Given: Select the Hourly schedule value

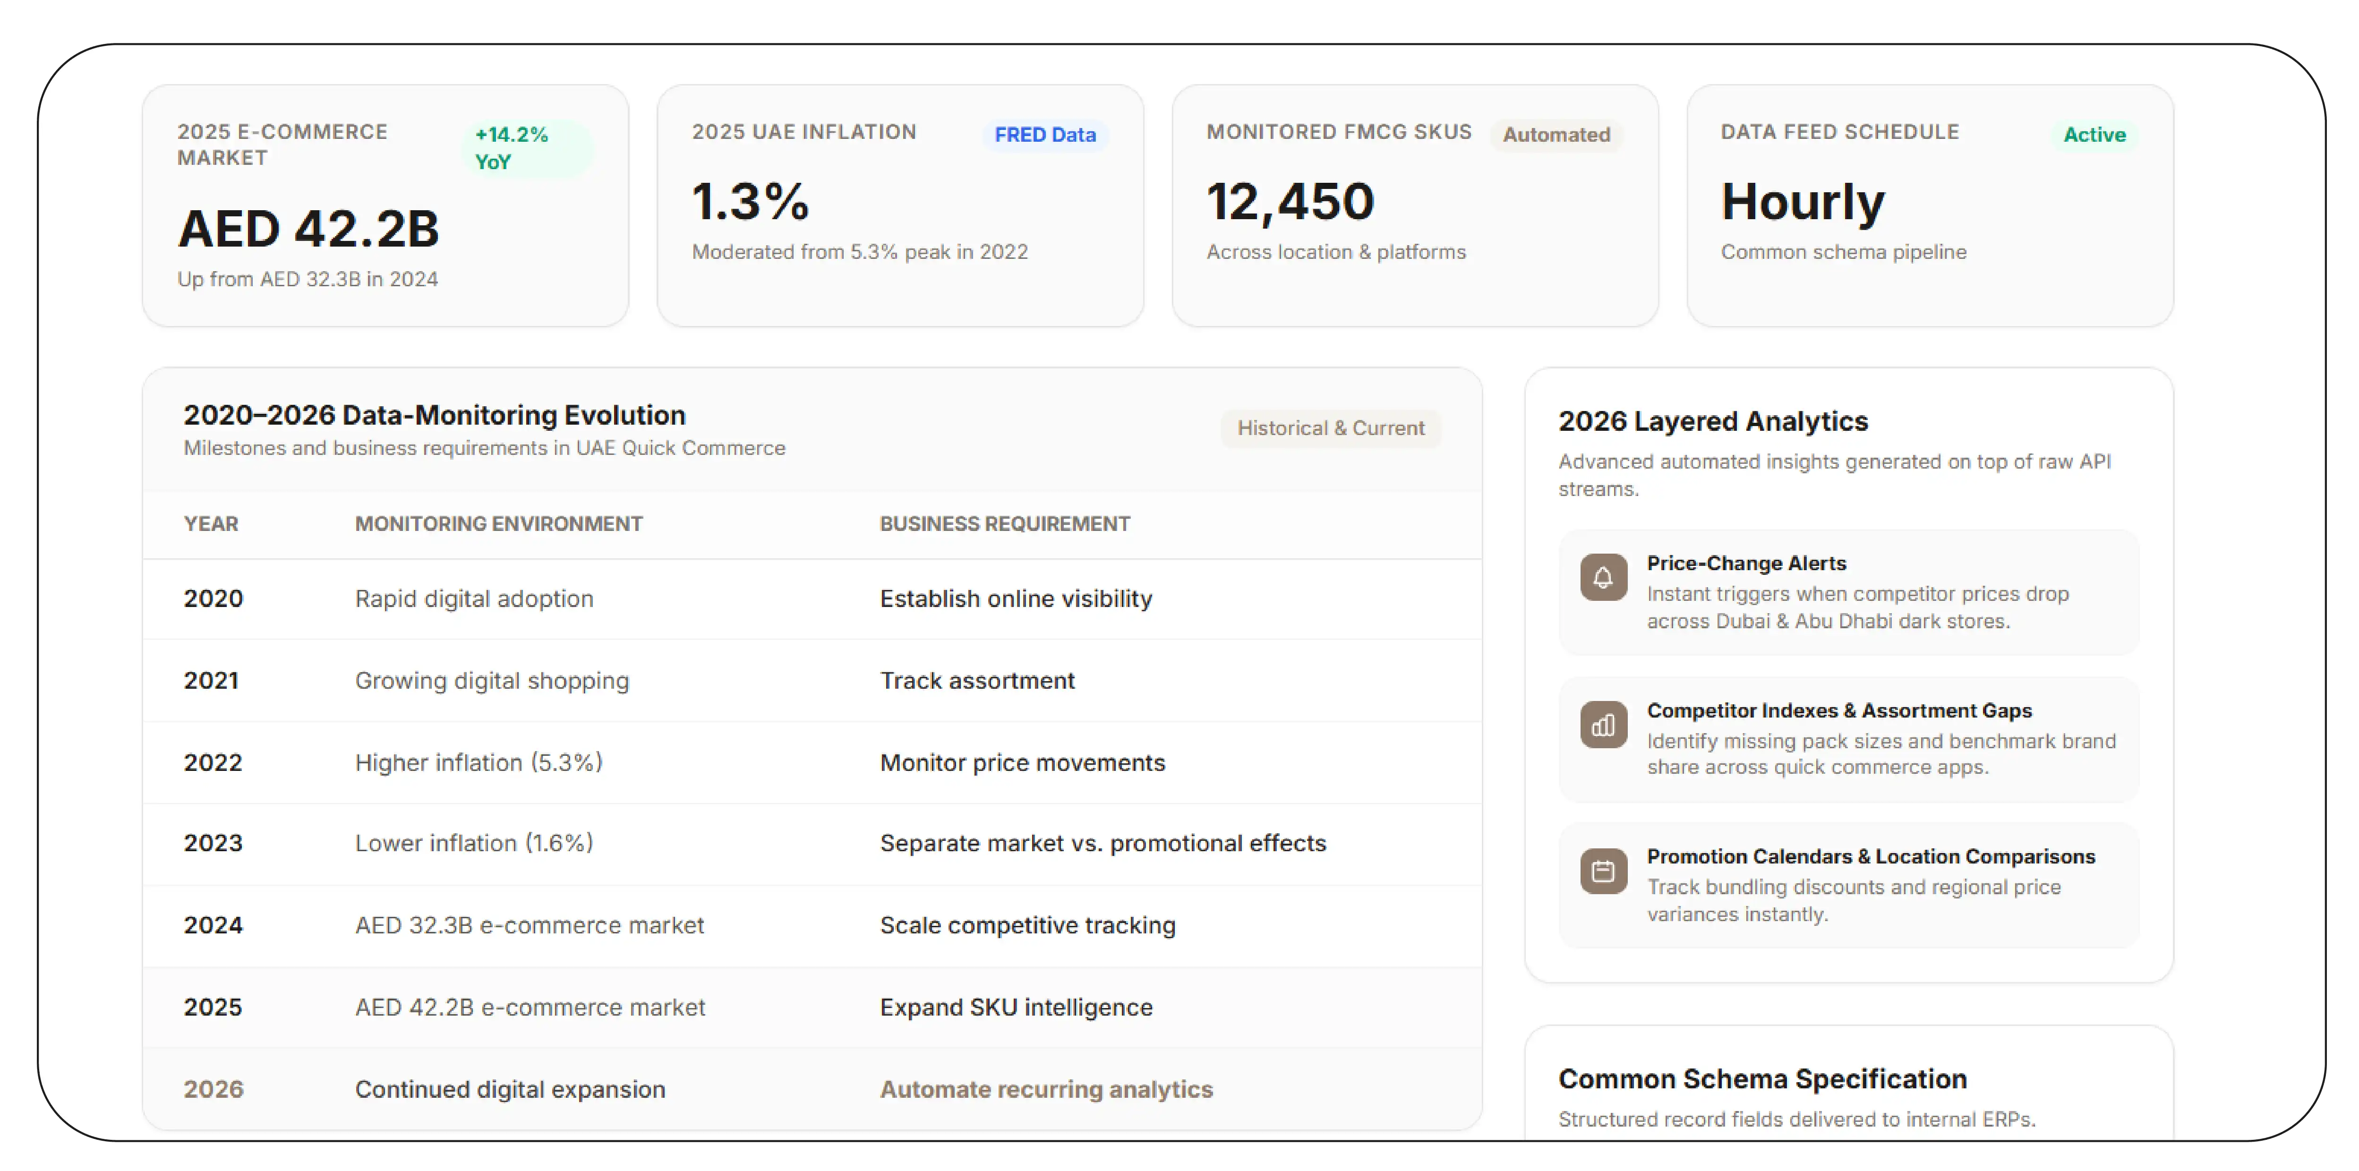Looking at the screenshot, I should coord(1802,202).
